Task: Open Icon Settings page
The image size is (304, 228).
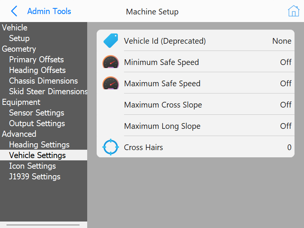Action: [44, 166]
